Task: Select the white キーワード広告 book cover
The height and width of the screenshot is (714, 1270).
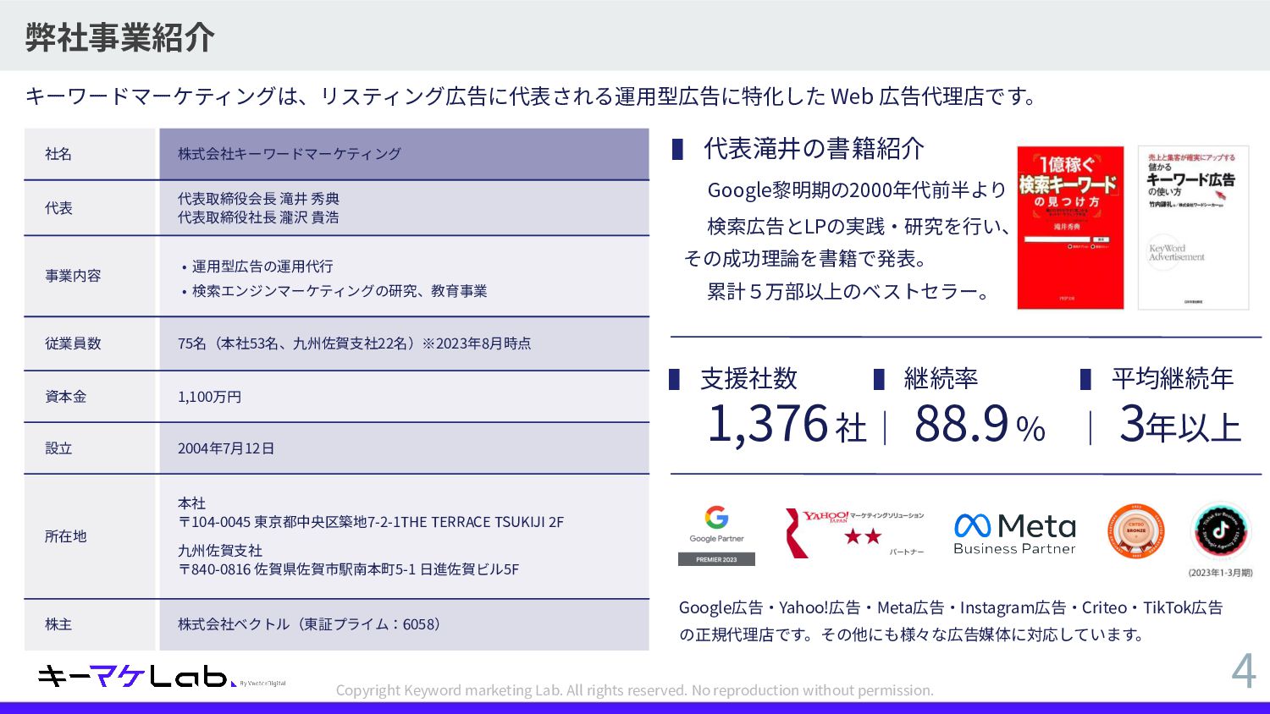Action: 1193,228
